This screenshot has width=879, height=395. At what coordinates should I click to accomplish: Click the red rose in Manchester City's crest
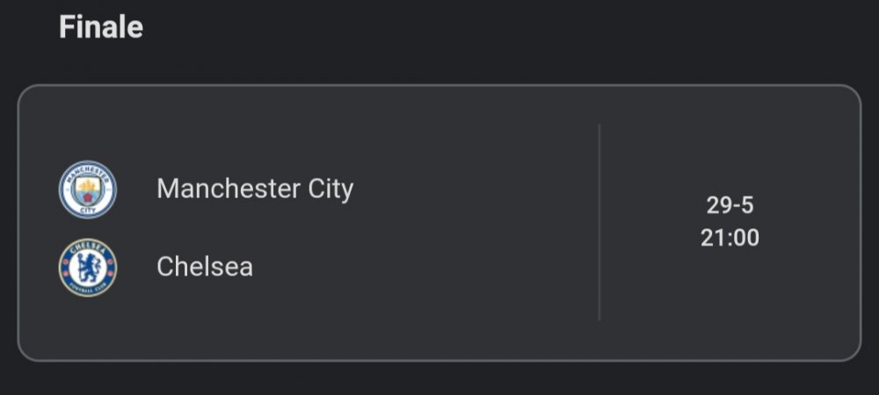tap(88, 197)
